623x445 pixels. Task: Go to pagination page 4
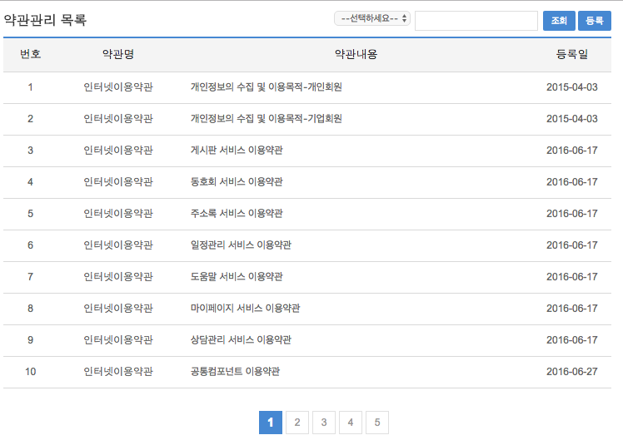tap(351, 423)
